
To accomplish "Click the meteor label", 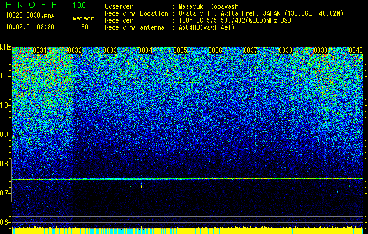I will click(83, 18).
